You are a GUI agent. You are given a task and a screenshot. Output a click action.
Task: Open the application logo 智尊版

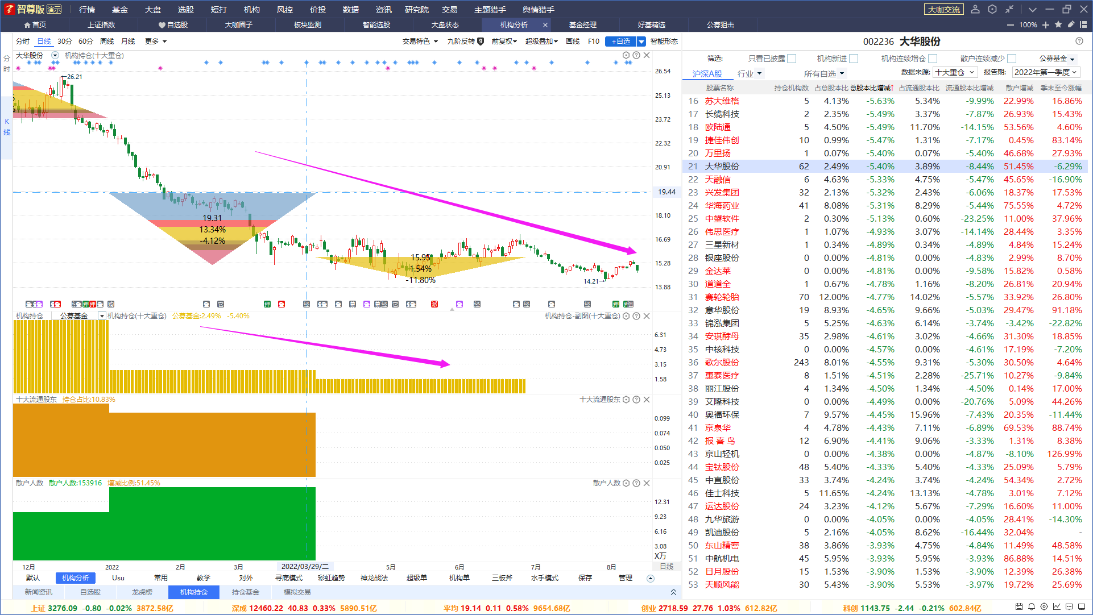point(33,9)
